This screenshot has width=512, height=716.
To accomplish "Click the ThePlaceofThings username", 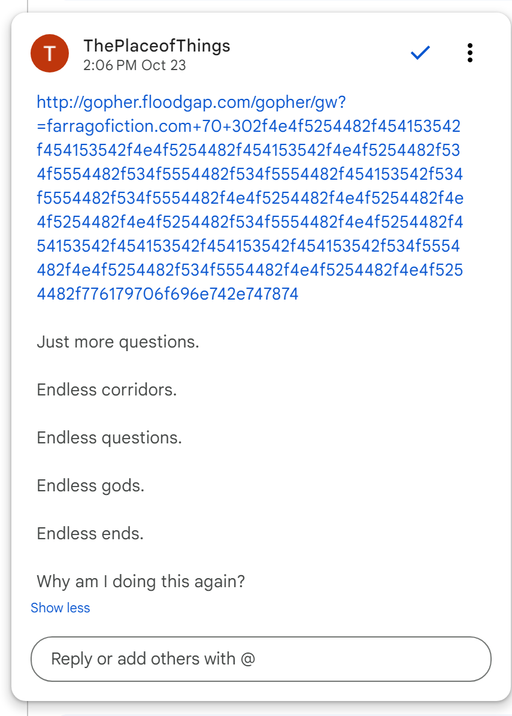I will click(157, 46).
